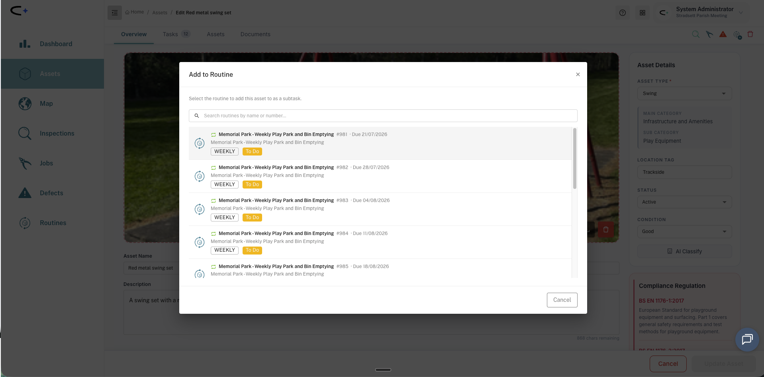
Task: Click the Tasks count badge 12
Action: pyautogui.click(x=186, y=34)
